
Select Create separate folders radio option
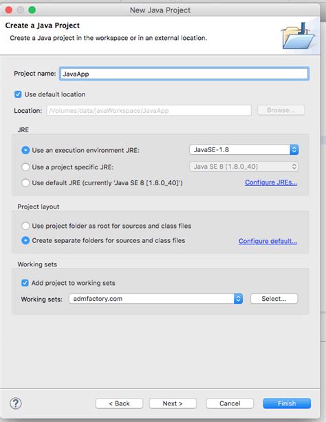point(25,240)
